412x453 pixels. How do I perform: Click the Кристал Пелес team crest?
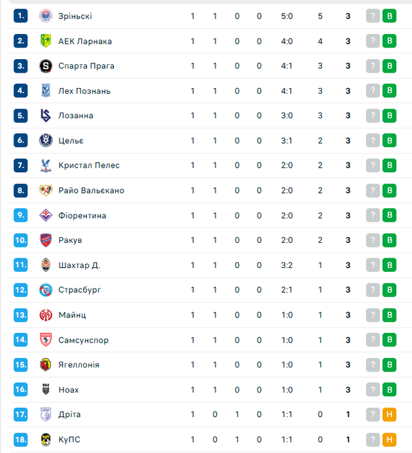46,165
